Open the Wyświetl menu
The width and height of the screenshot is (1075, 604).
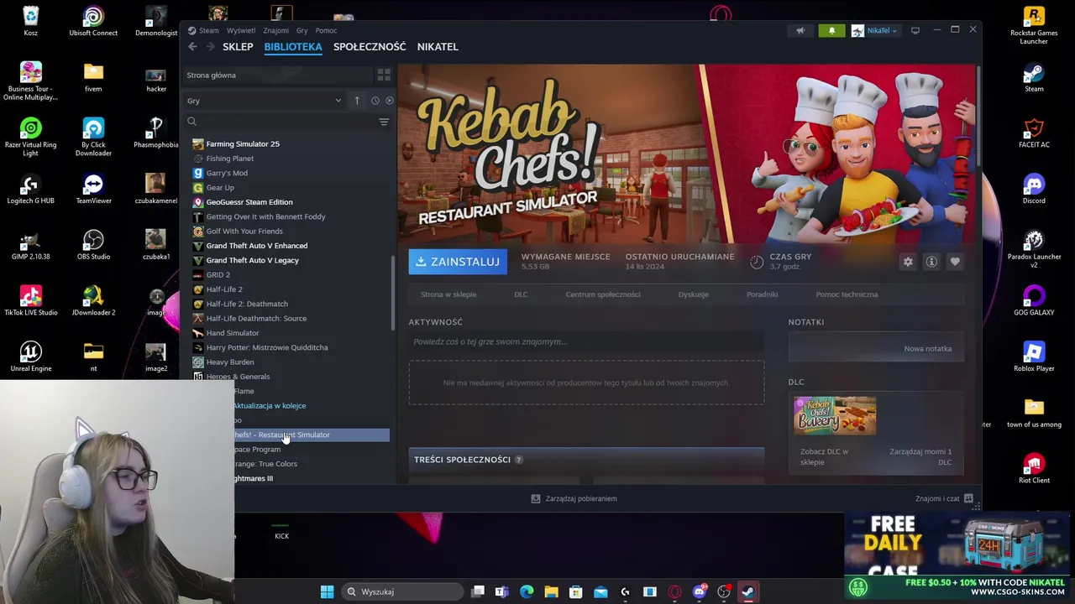point(241,30)
